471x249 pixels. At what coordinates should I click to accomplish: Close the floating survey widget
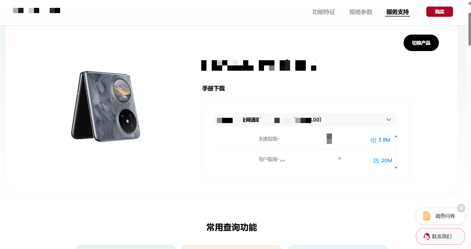tap(461, 208)
